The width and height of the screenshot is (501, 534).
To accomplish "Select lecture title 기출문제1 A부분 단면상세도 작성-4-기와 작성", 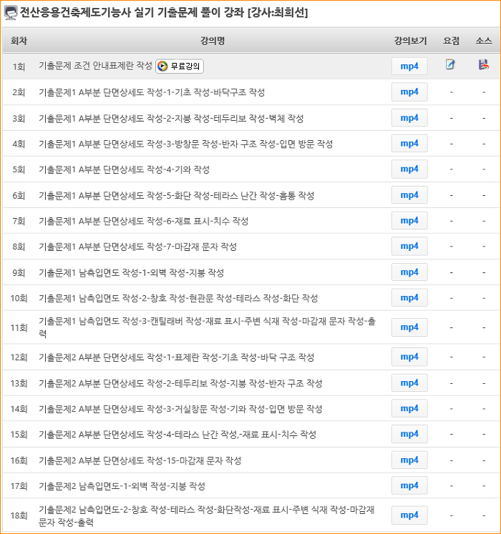I will point(124,169).
